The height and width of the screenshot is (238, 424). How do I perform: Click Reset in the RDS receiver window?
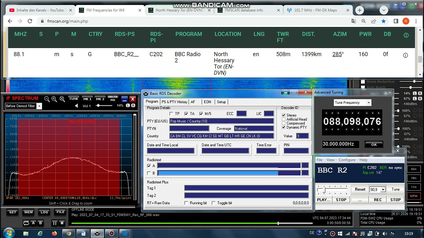(360, 189)
